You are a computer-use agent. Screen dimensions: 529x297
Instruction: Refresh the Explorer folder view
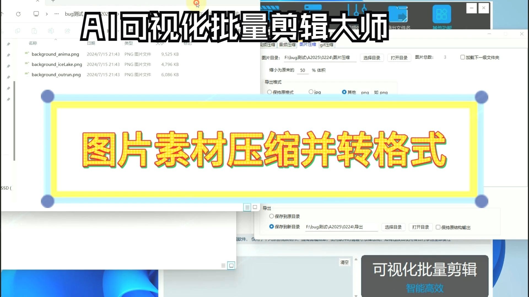pos(18,14)
